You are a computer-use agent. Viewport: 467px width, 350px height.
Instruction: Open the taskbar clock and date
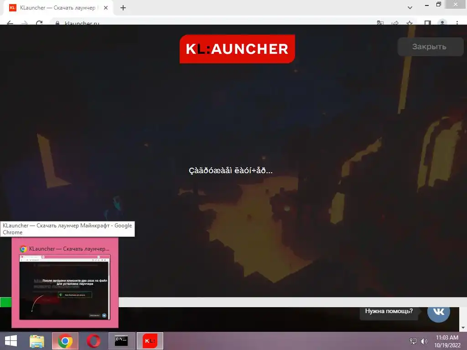(447, 341)
